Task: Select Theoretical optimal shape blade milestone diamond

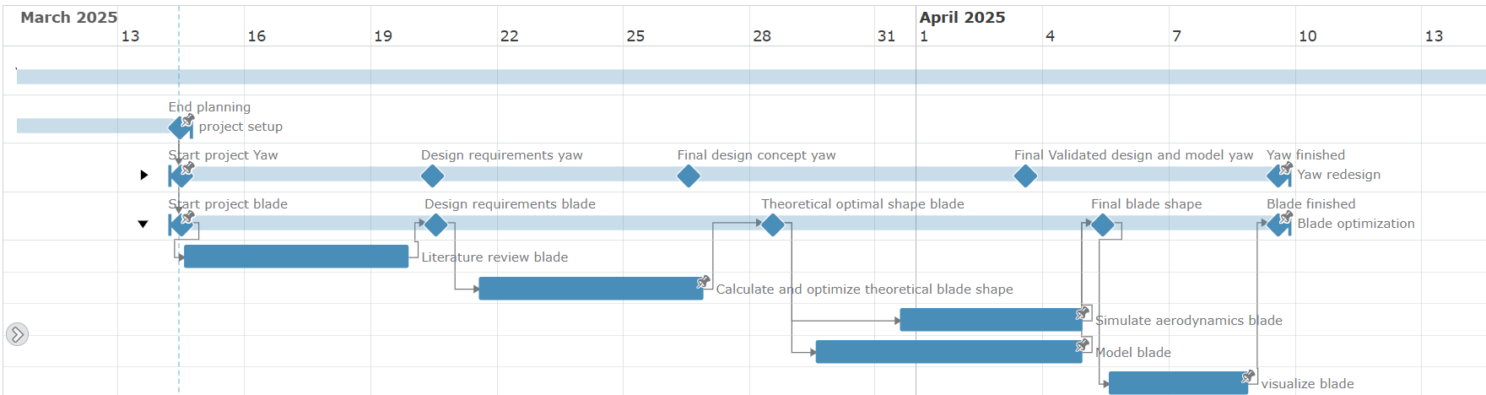Action: coord(773,225)
